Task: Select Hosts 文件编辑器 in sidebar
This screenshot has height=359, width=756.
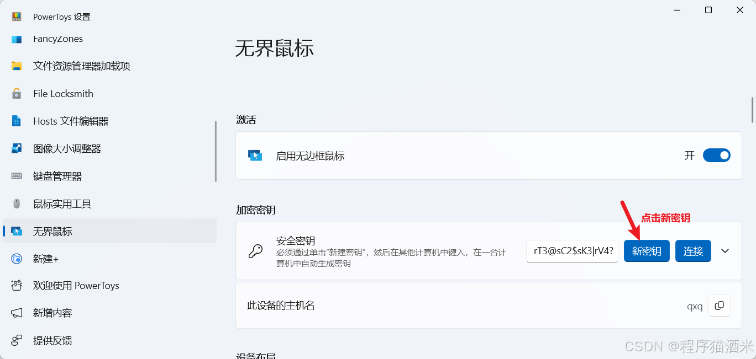Action: pyautogui.click(x=109, y=121)
